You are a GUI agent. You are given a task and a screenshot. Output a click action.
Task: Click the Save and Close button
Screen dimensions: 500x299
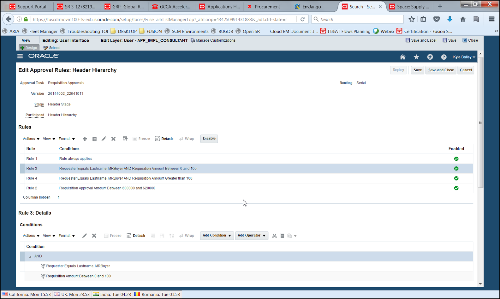coord(441,70)
